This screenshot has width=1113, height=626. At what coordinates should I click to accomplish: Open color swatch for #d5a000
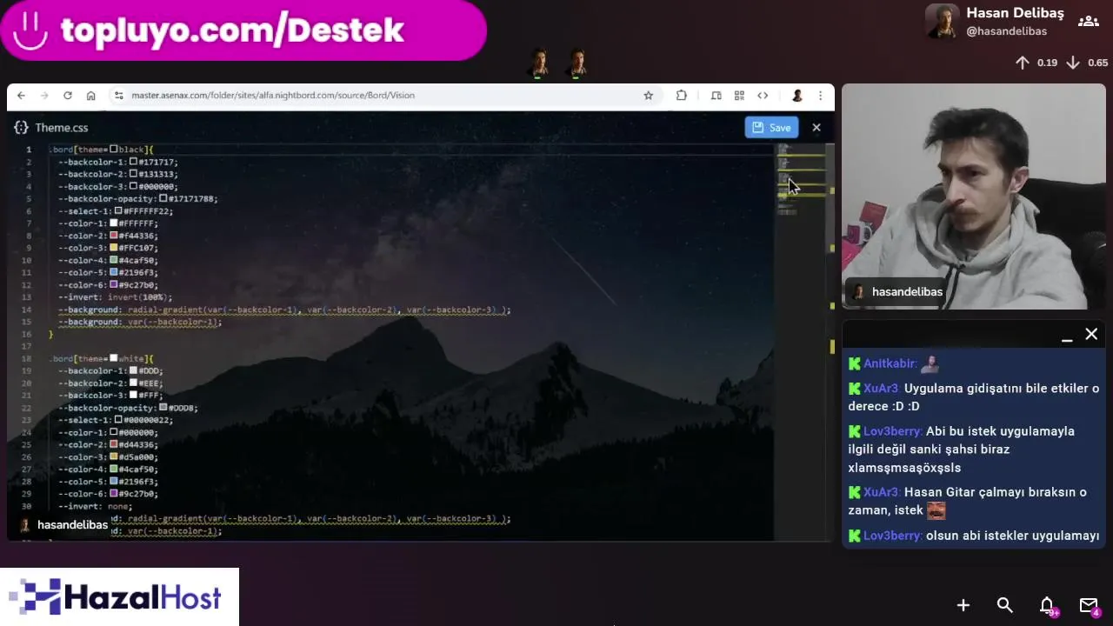(x=113, y=456)
